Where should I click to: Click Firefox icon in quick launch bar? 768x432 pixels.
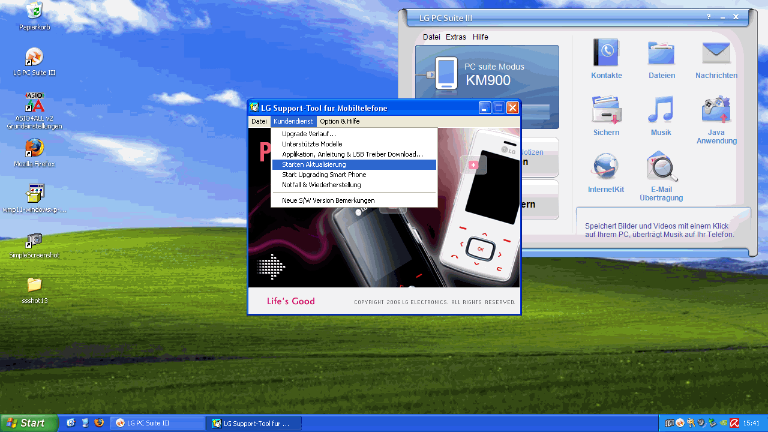click(x=99, y=423)
